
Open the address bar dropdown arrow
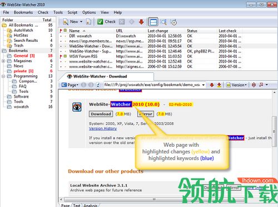[x=203, y=85]
